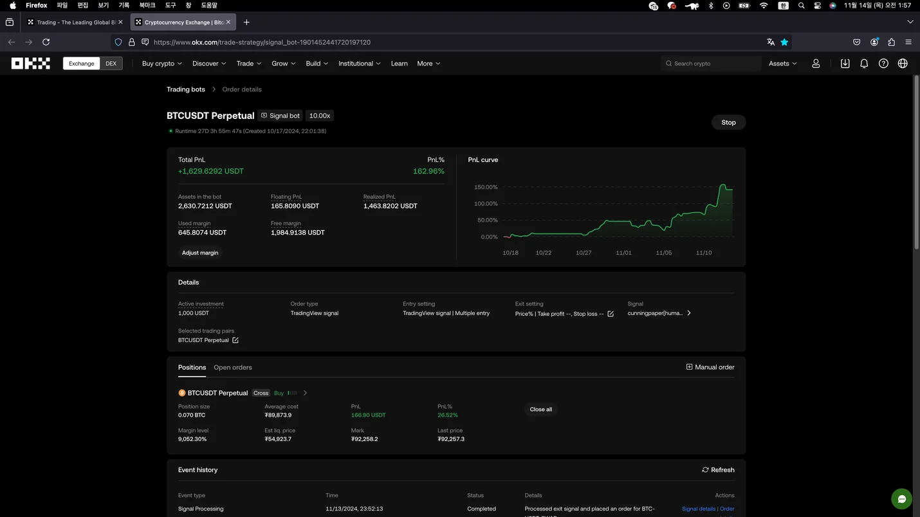
Task: Click the Firefox translate page icon
Action: click(771, 42)
